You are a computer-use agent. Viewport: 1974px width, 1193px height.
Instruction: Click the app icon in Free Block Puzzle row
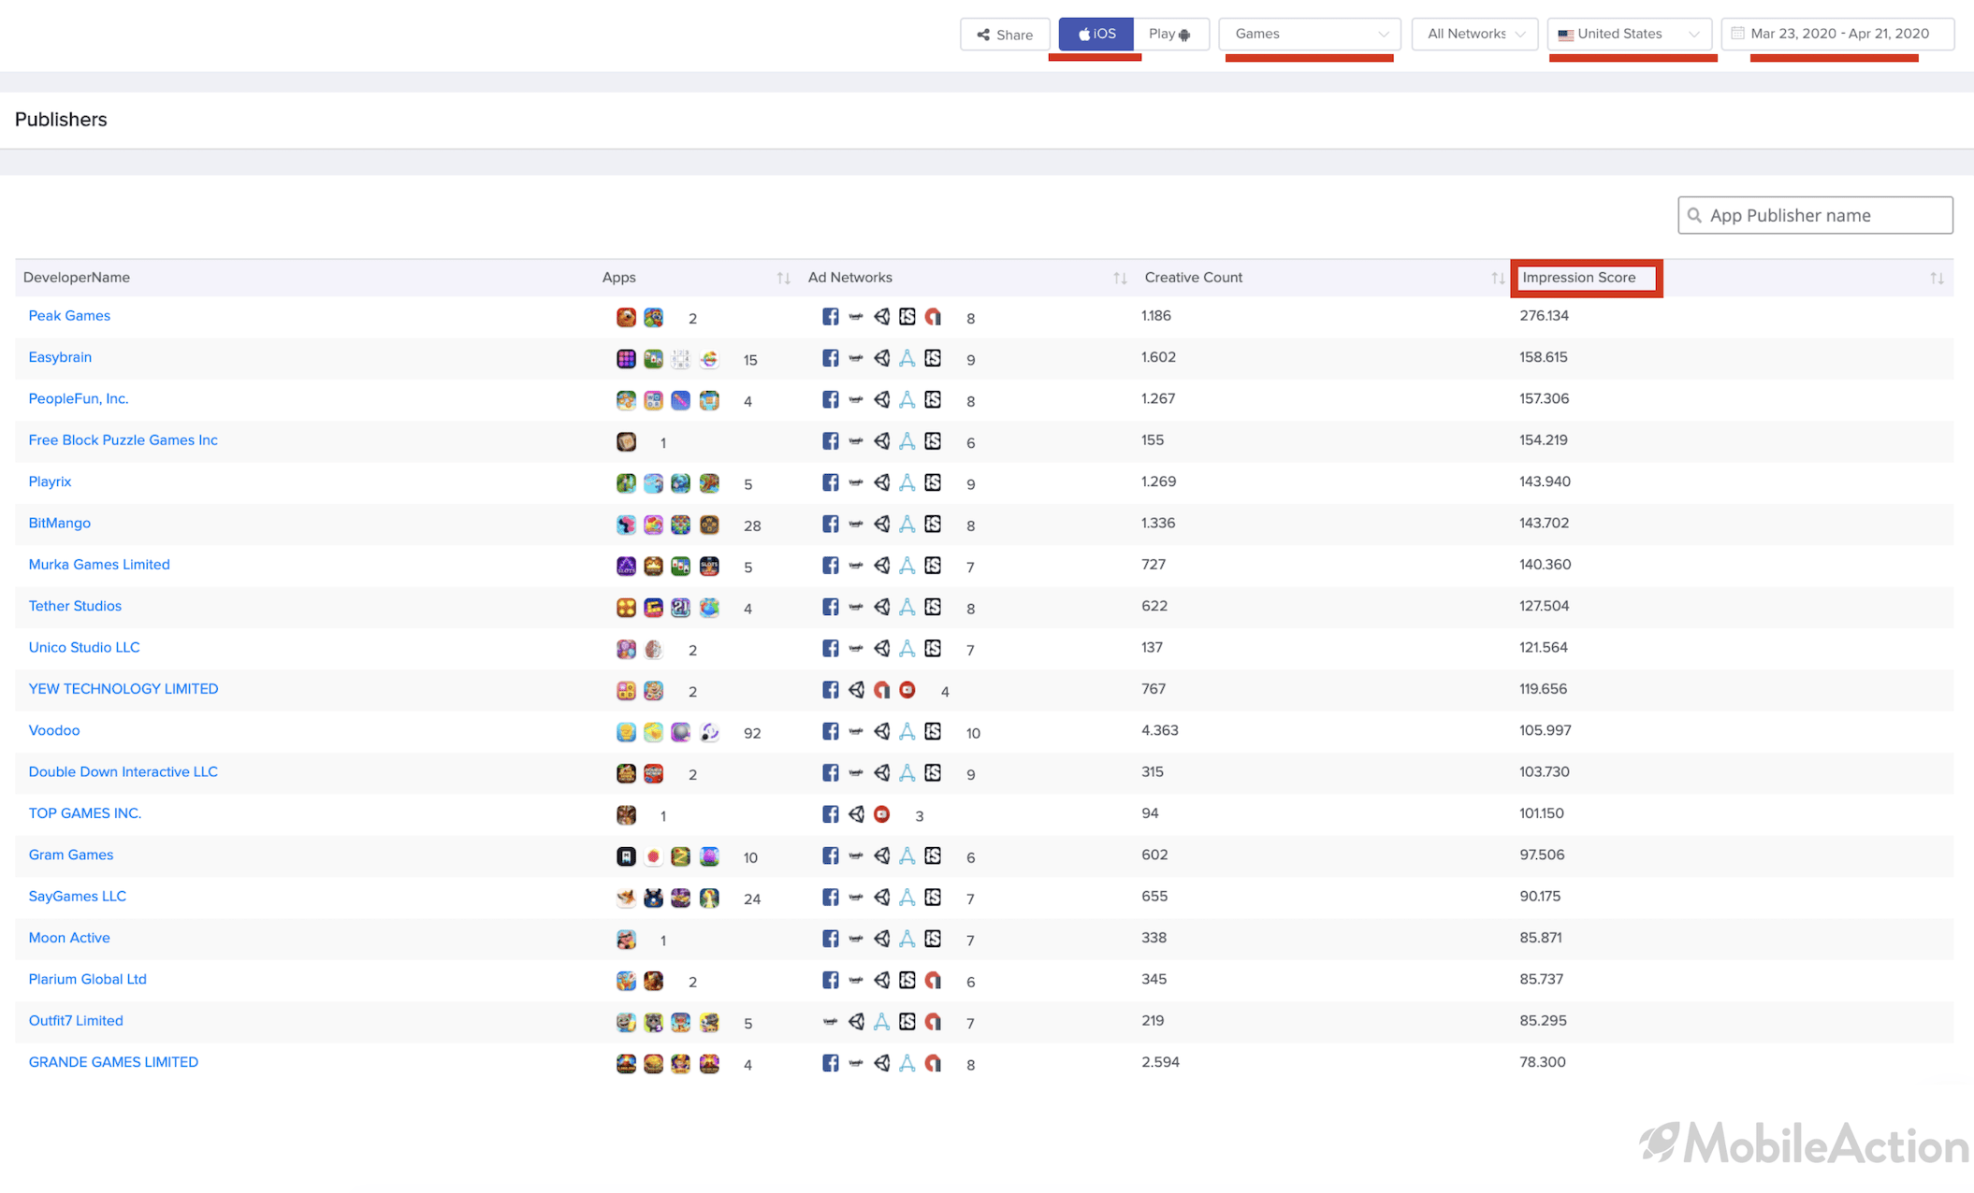click(x=626, y=442)
